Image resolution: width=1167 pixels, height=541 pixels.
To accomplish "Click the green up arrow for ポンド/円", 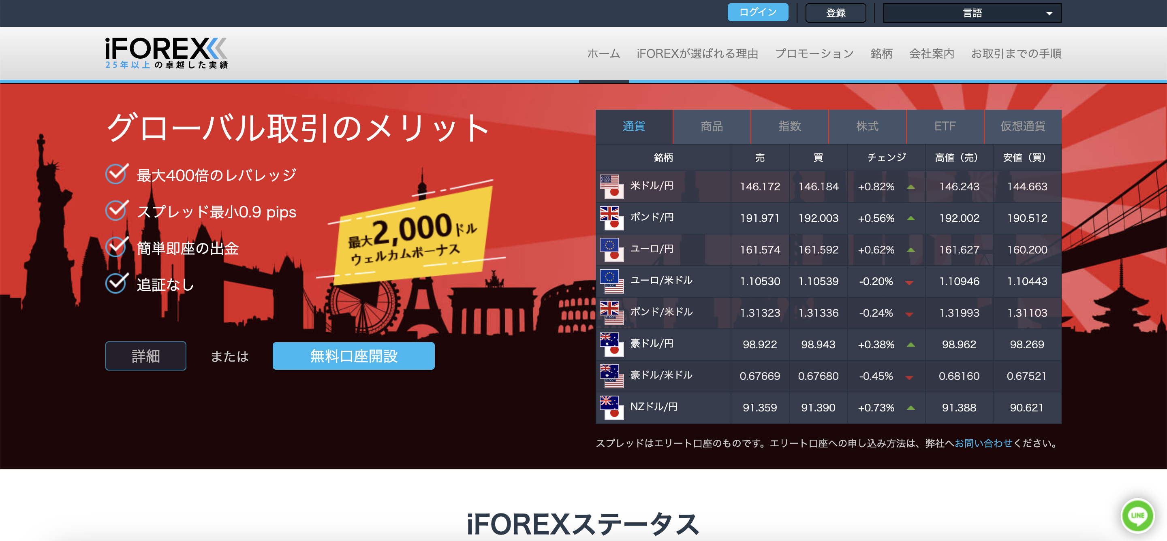I will 911,218.
